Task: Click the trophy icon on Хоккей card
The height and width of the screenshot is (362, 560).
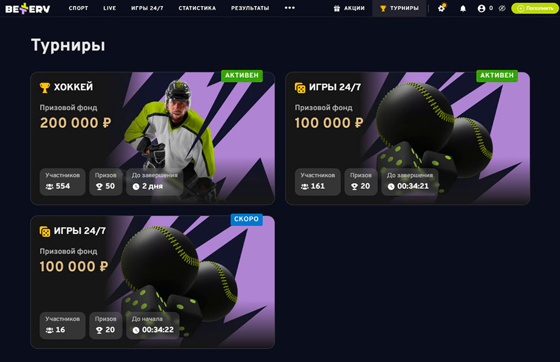Action: (x=45, y=87)
